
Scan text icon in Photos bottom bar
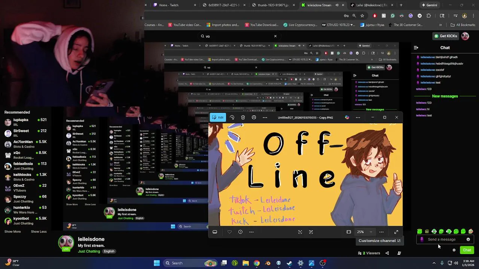(311, 232)
